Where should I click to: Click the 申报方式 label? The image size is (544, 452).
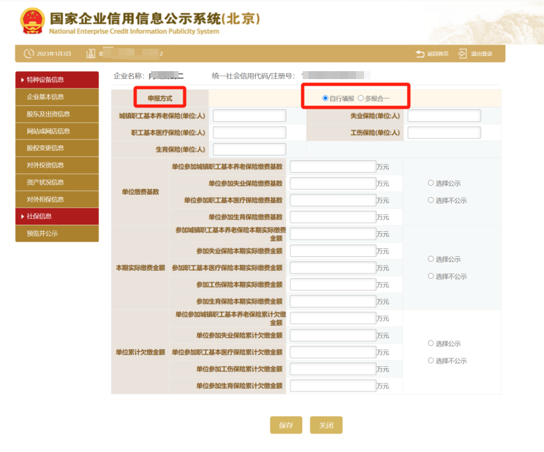point(160,98)
